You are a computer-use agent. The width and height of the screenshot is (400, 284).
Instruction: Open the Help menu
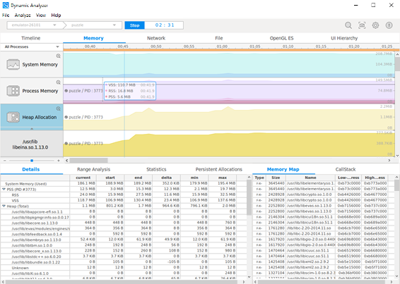point(56,16)
